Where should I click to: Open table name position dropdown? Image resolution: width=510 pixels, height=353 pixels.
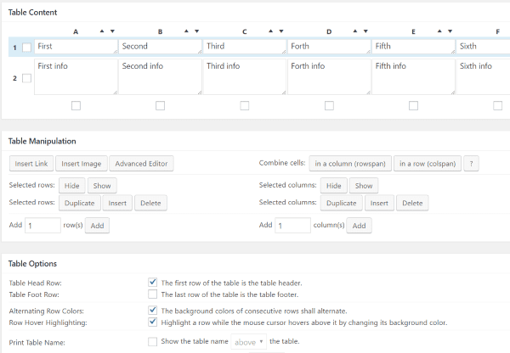tap(250, 341)
